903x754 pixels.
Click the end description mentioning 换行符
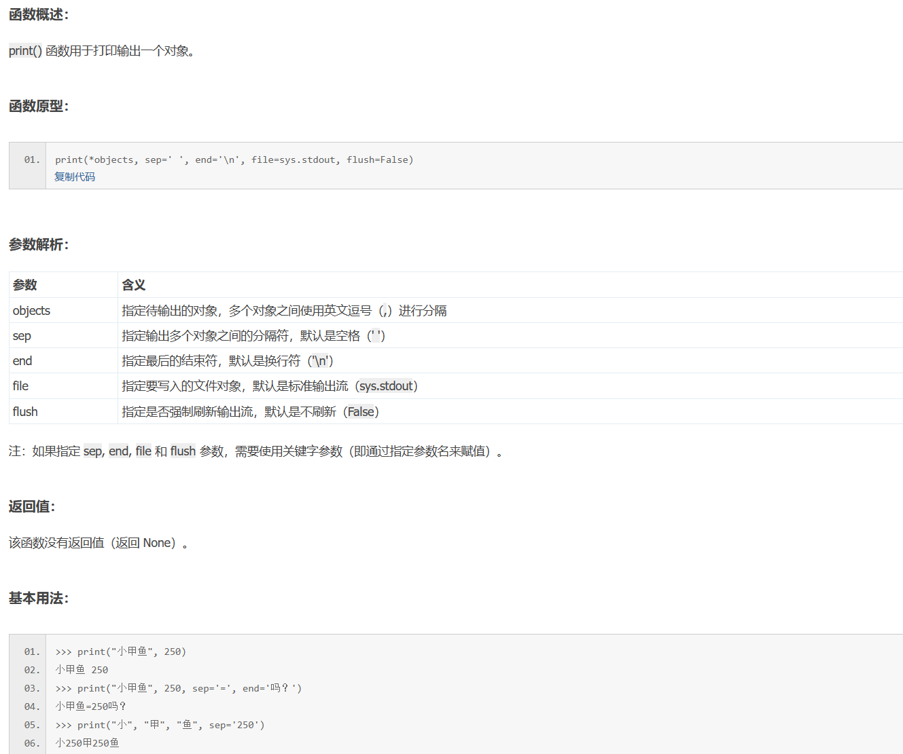click(228, 361)
